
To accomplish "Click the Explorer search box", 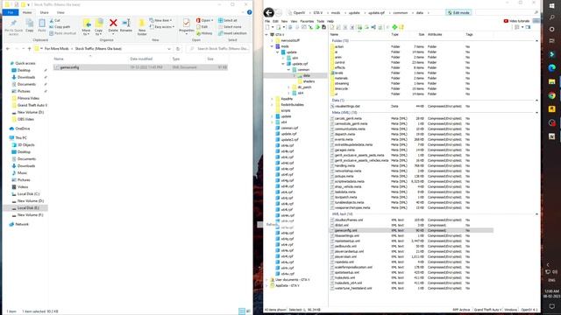I will 217,49.
